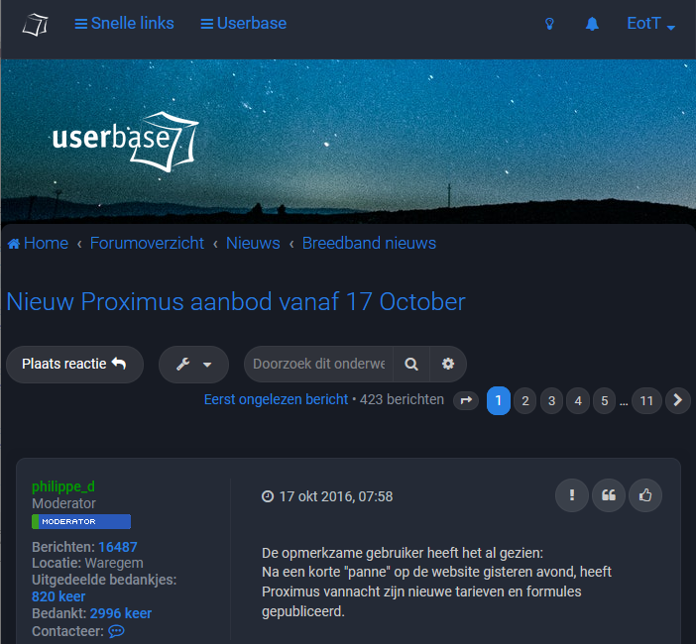Expand the EotT user dropdown

(650, 24)
